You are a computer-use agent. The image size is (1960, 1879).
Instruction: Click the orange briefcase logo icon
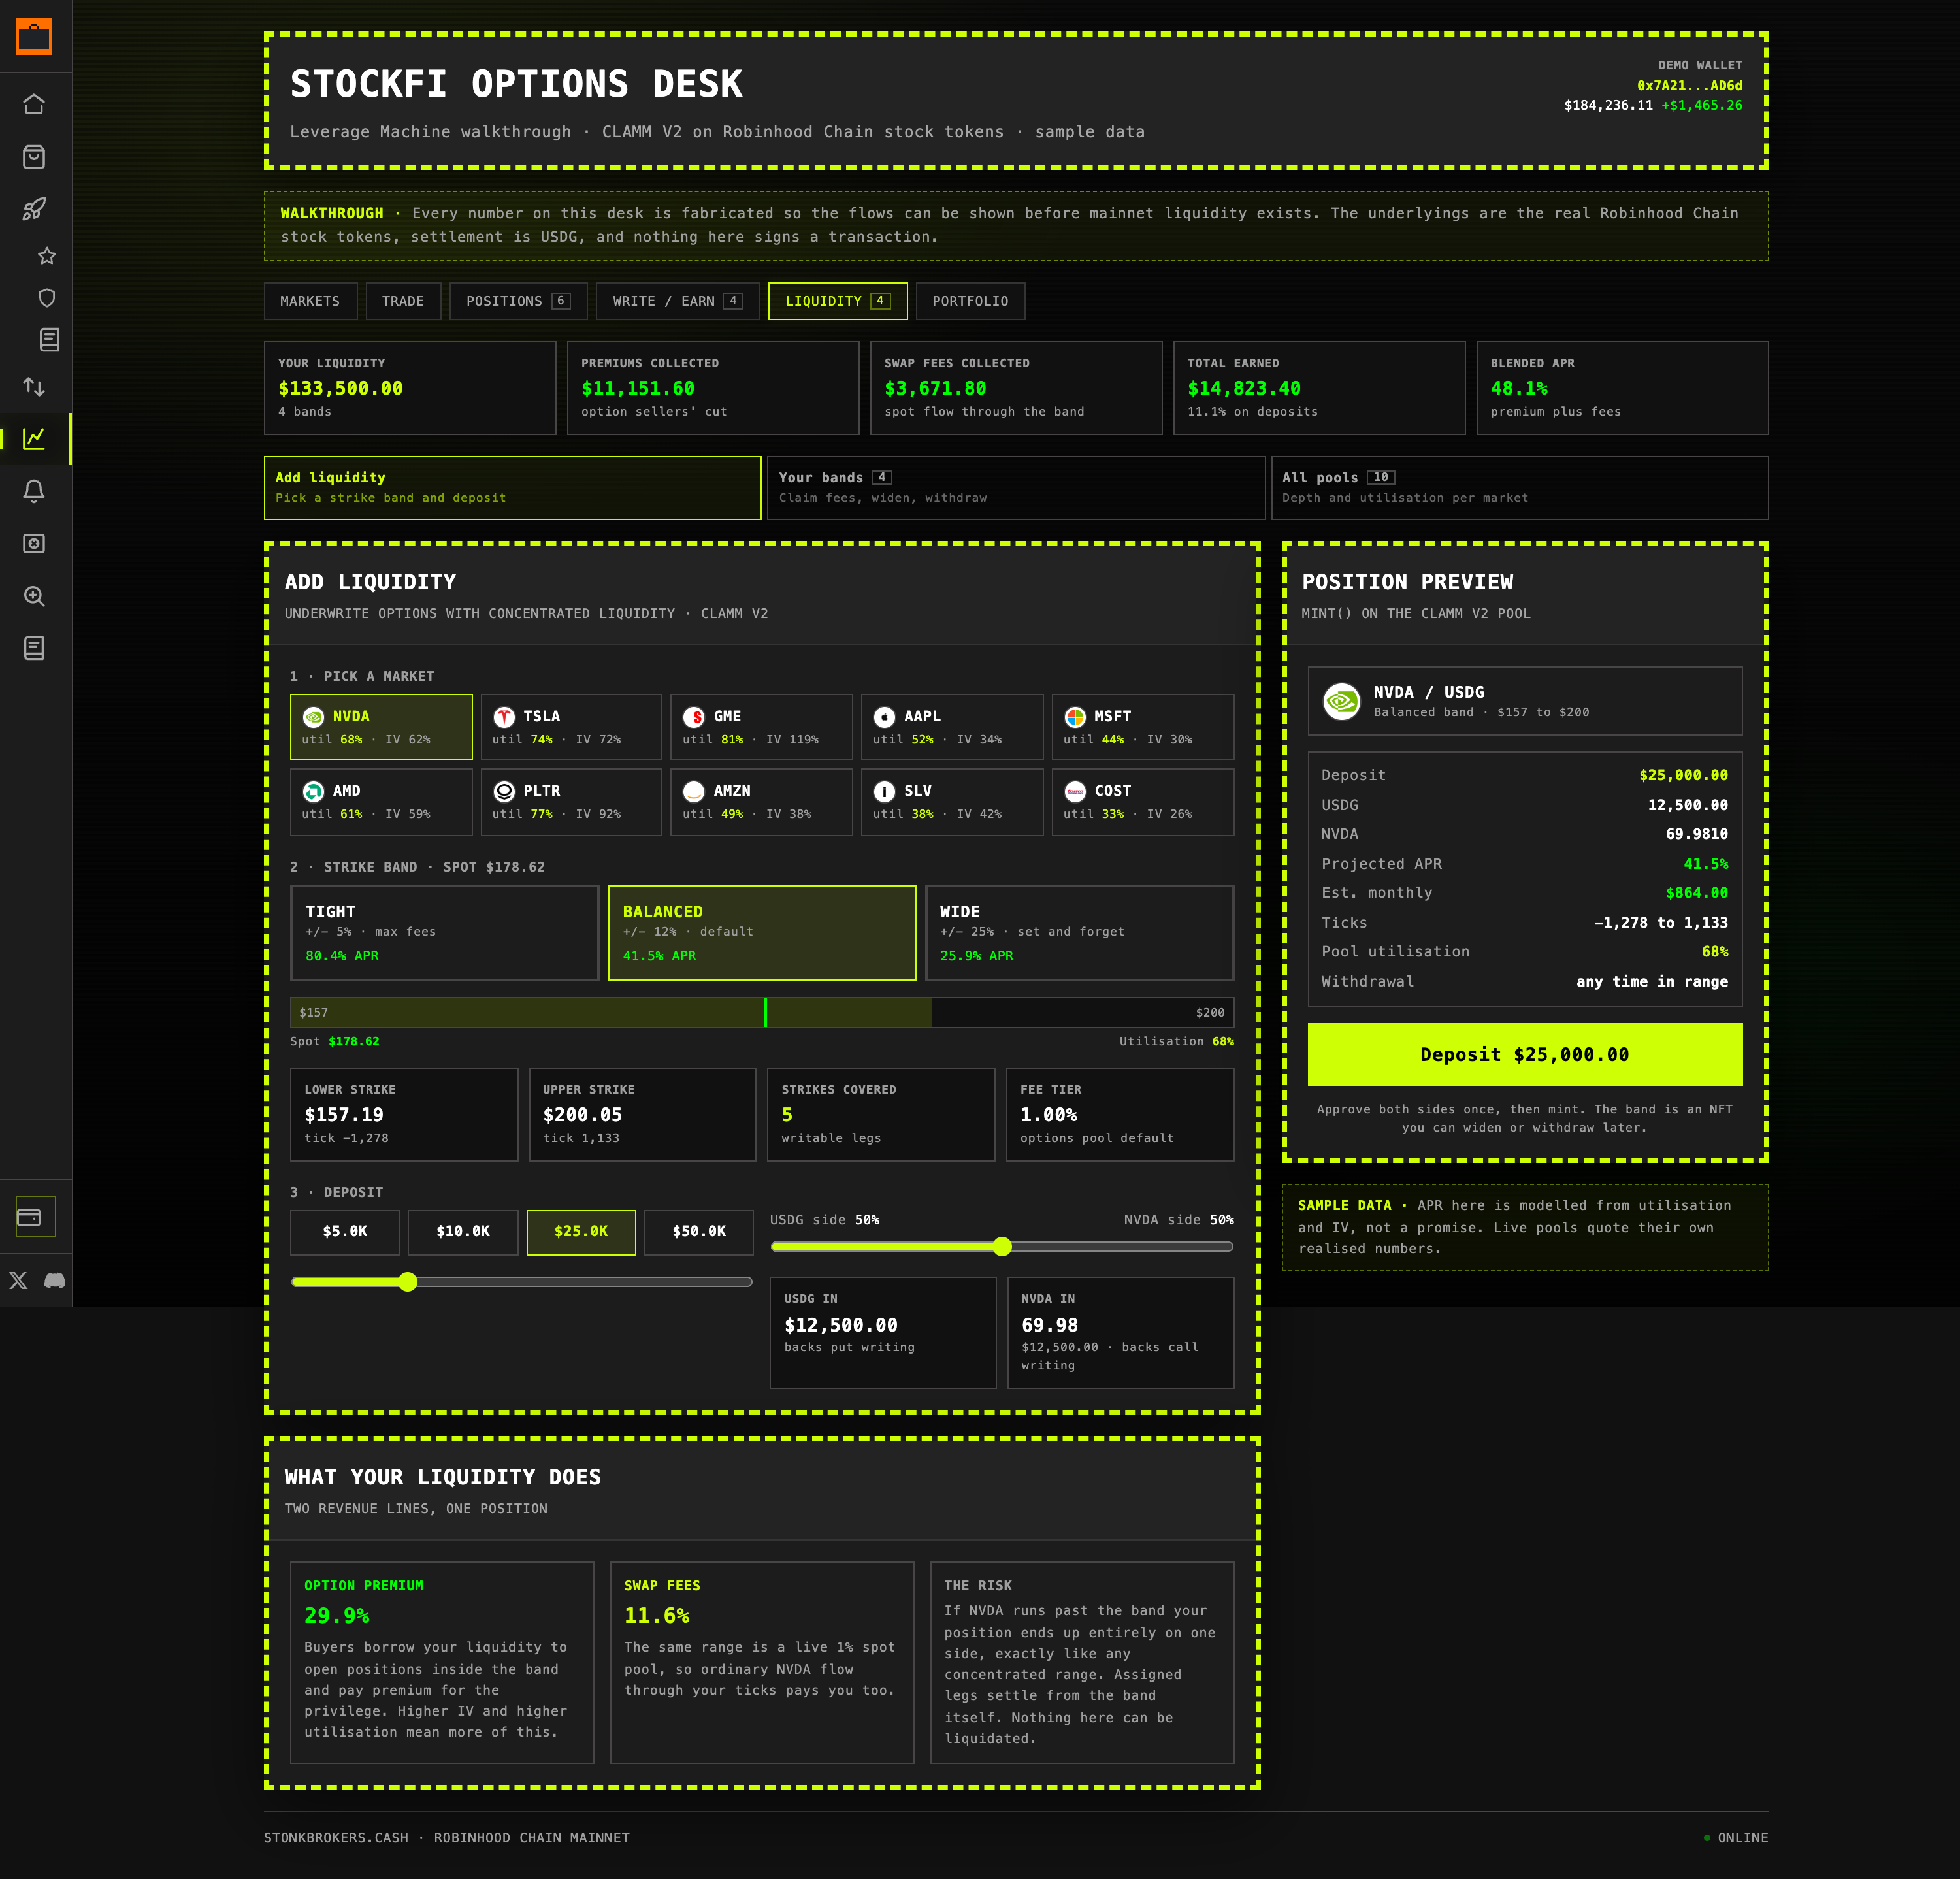tap(34, 37)
